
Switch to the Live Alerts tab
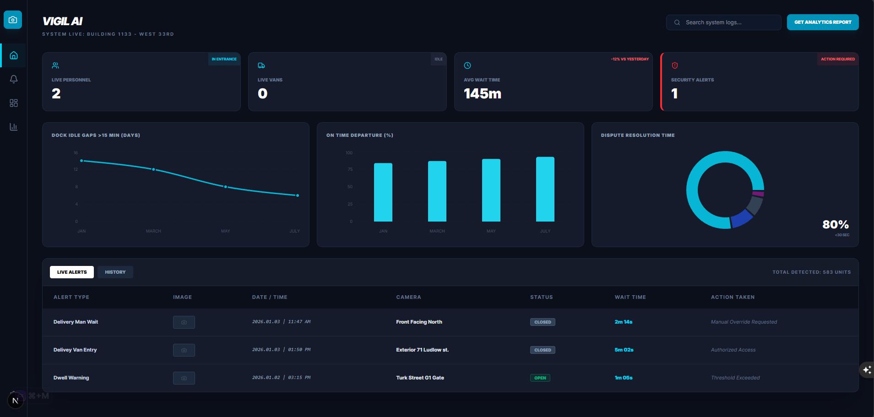[x=72, y=272]
